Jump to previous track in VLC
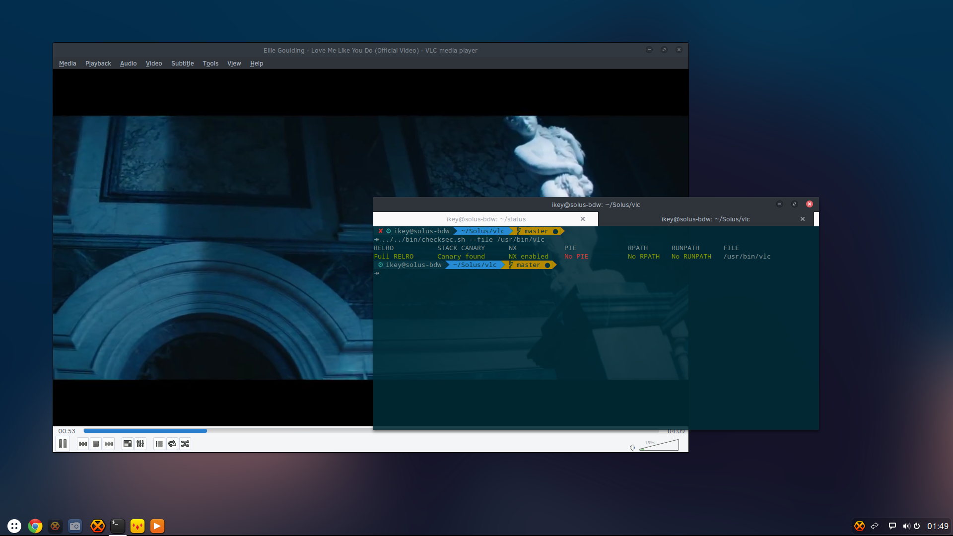This screenshot has width=953, height=536. point(83,444)
